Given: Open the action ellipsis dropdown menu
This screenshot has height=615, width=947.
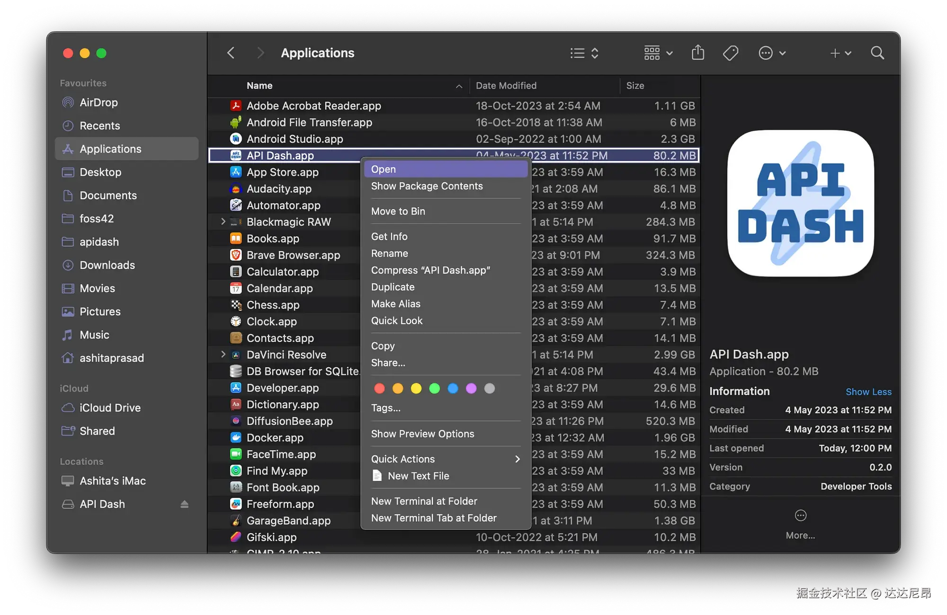Looking at the screenshot, I should (772, 53).
